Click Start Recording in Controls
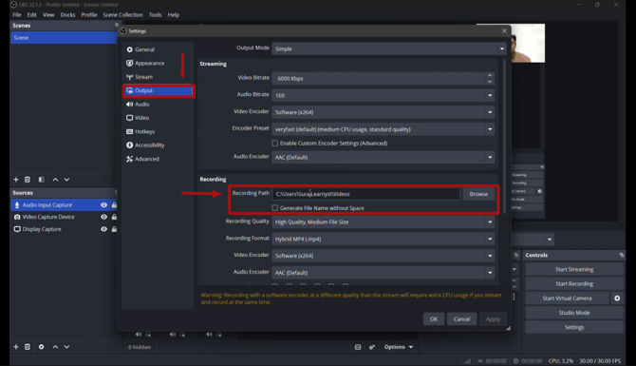Viewport: 636px width, 366px height. coord(574,284)
